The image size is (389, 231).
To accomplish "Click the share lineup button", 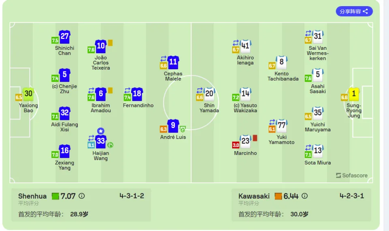I will pyautogui.click(x=354, y=11).
